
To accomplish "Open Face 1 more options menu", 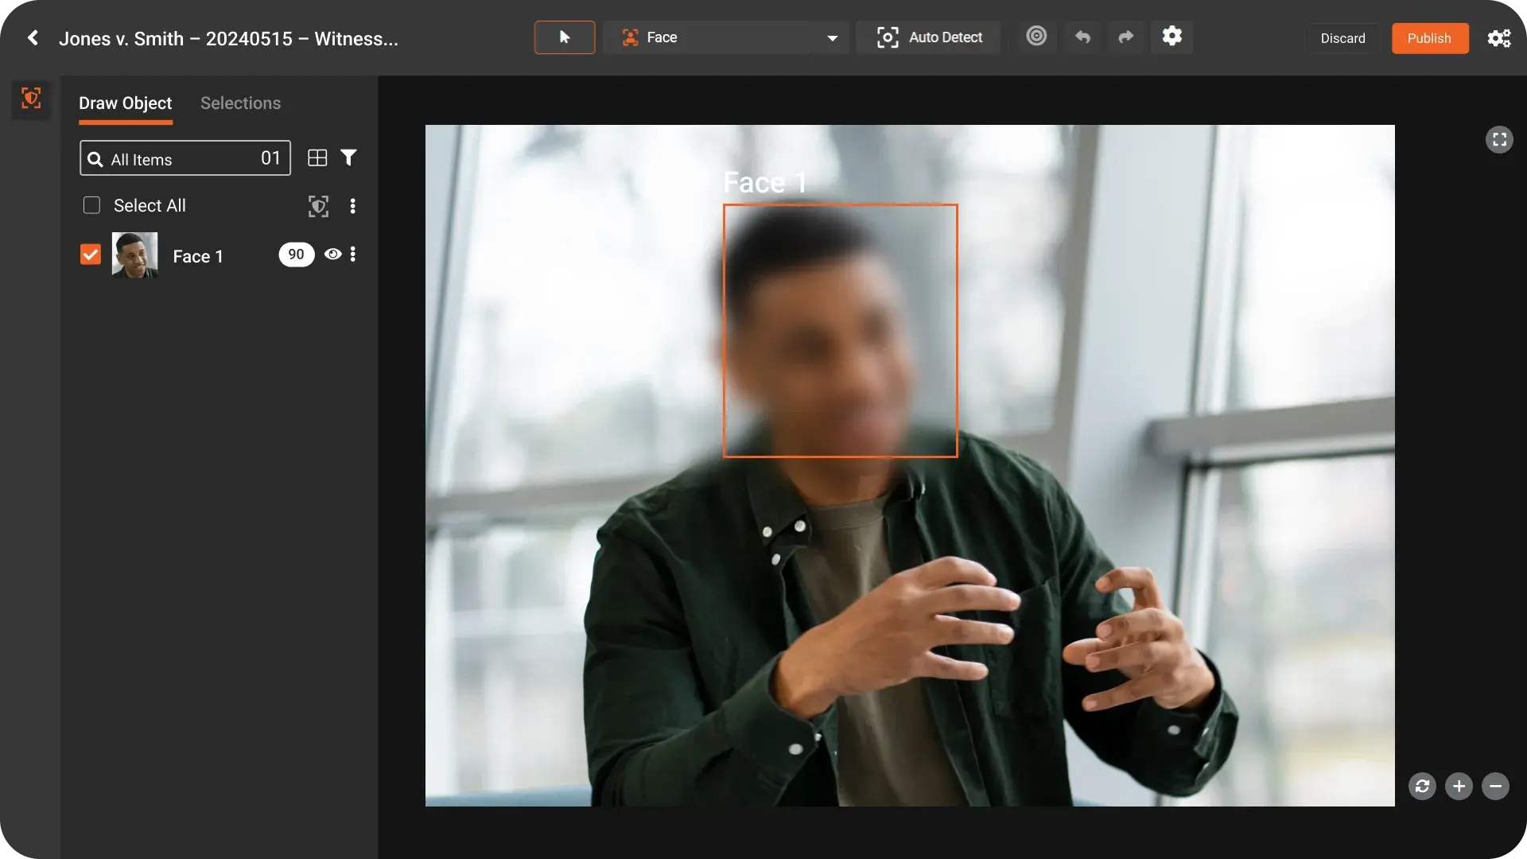I will tap(353, 255).
